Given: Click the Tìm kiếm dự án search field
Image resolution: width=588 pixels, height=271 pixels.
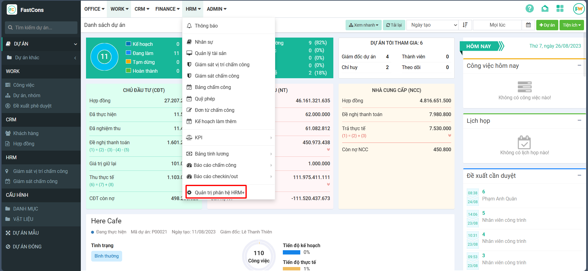Looking at the screenshot, I should [x=41, y=27].
